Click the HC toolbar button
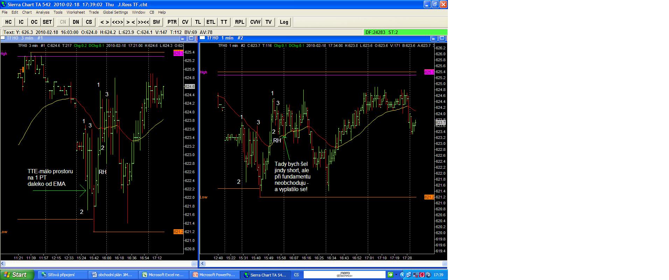669x280 pixels. 8,22
